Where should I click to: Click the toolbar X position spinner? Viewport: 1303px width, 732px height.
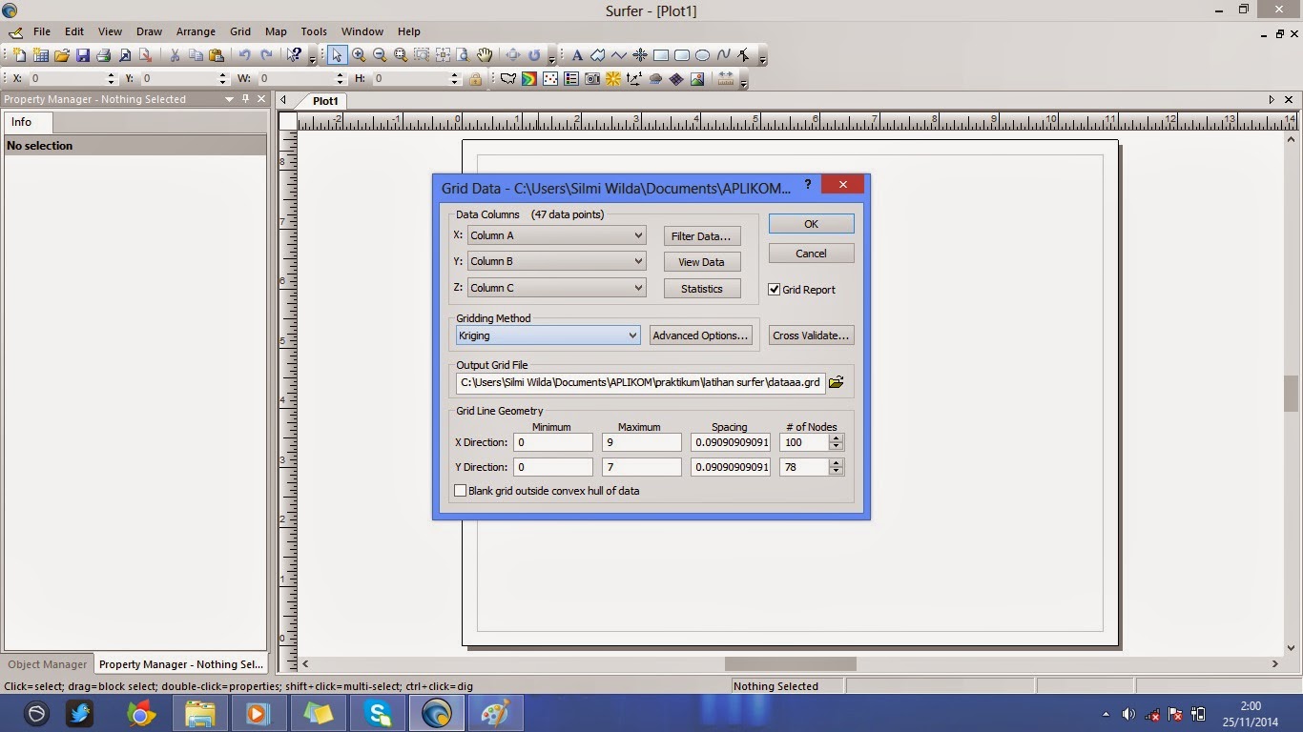(111, 79)
